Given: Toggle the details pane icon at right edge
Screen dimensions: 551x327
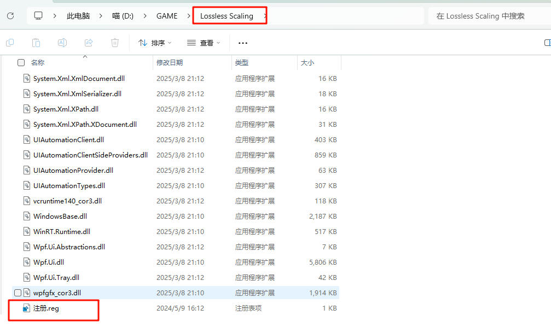Looking at the screenshot, I should click(x=548, y=43).
